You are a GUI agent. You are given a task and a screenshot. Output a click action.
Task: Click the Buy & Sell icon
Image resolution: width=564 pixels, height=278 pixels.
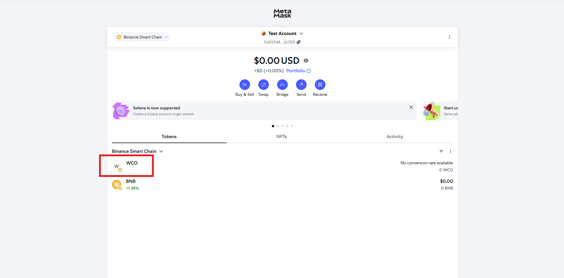coord(244,85)
